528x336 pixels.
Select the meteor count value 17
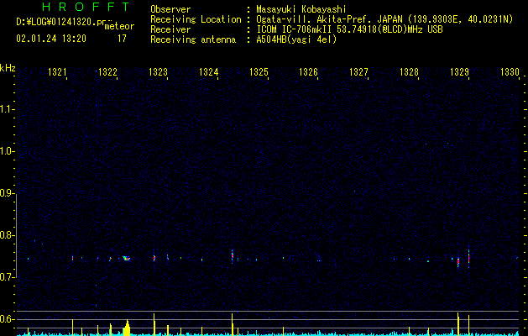[122, 39]
